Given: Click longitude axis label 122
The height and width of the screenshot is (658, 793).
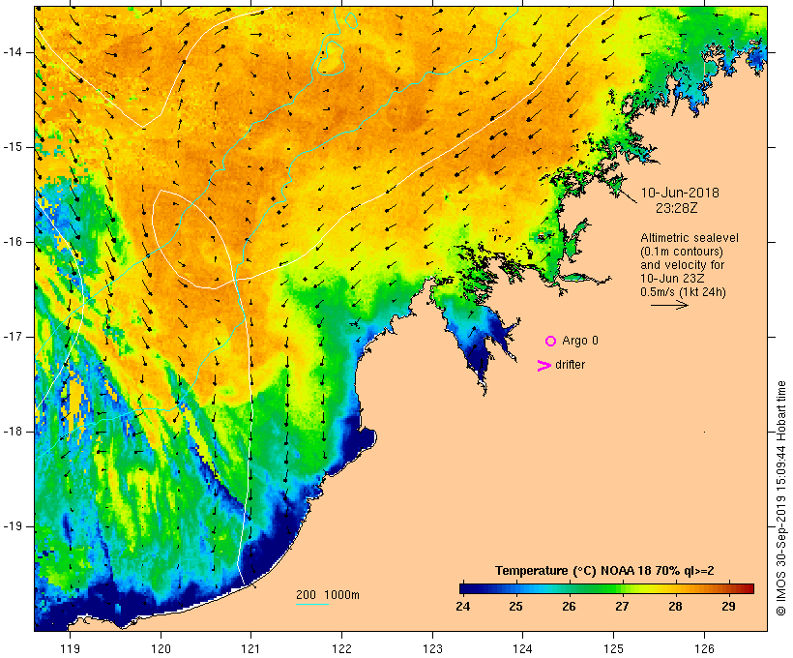Looking at the screenshot, I should tap(342, 648).
